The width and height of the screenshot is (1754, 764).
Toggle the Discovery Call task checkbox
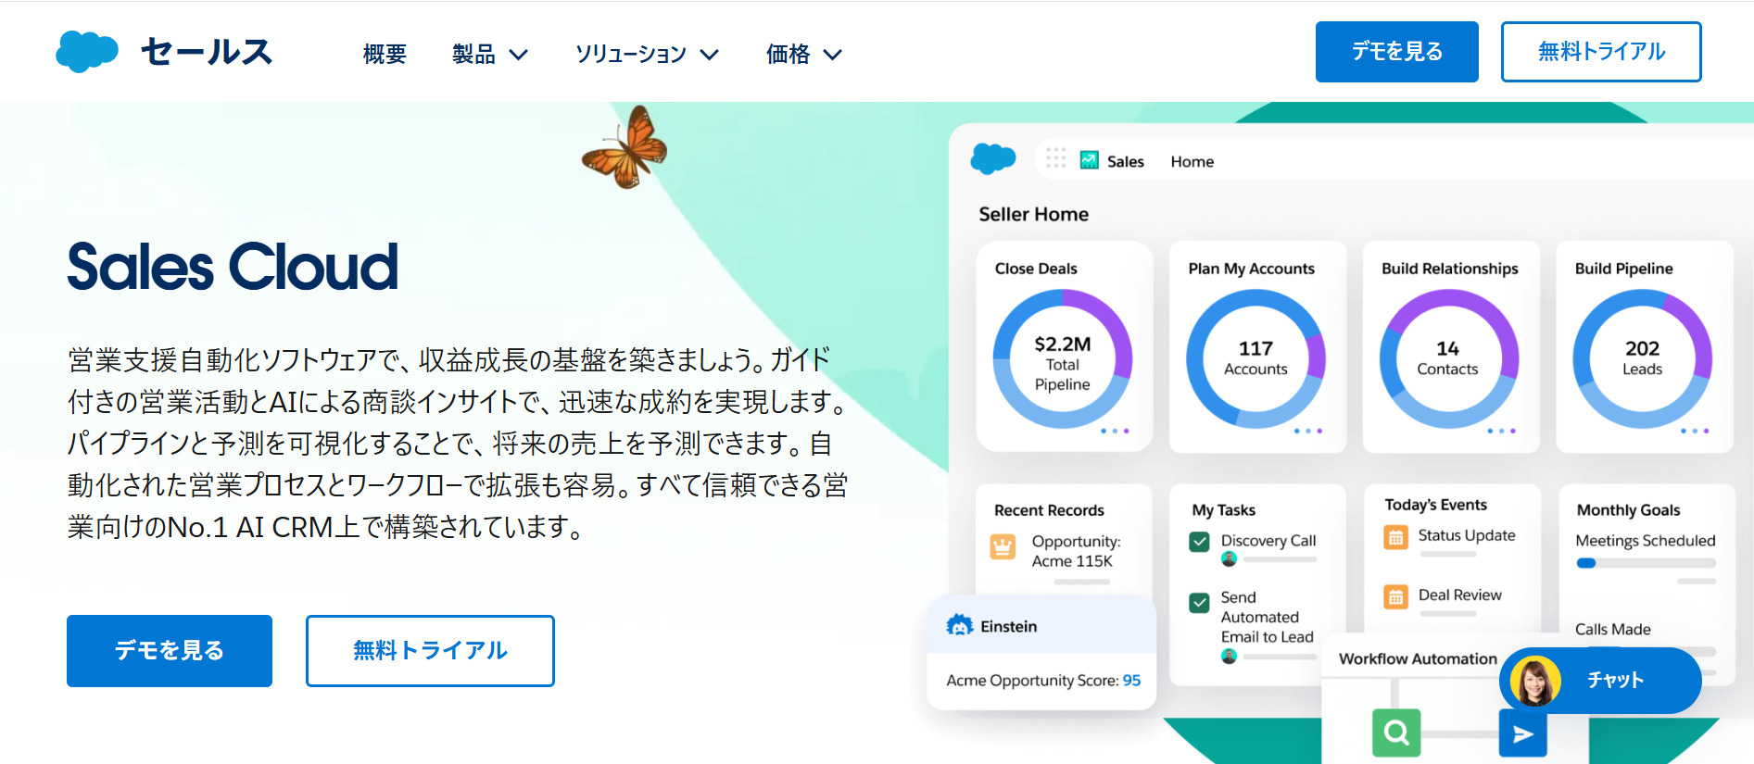coord(1200,542)
